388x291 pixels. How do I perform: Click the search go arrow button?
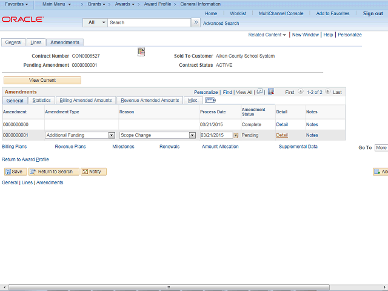tap(196, 22)
